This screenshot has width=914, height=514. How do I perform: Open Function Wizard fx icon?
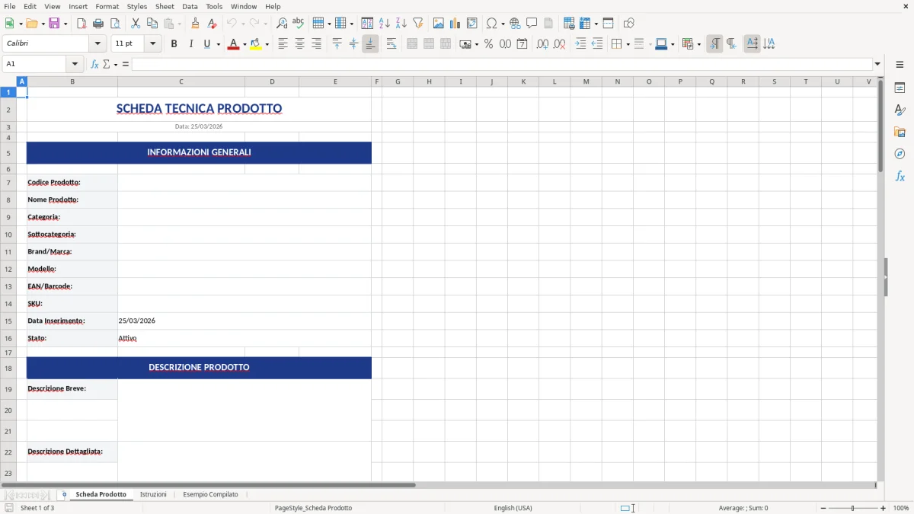(x=94, y=64)
